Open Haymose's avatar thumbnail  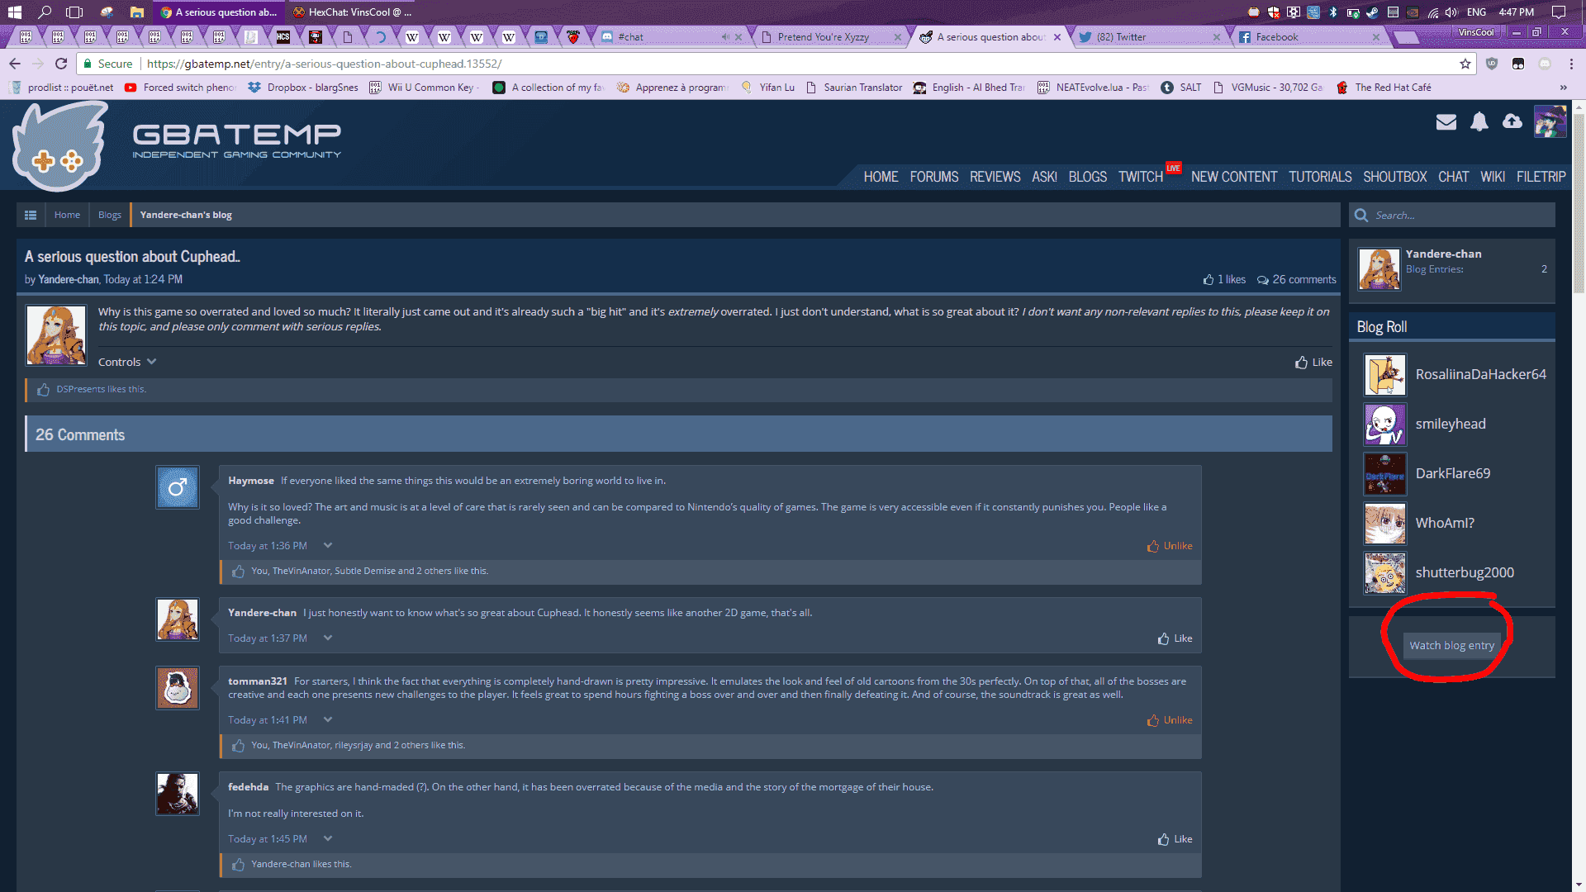click(178, 487)
